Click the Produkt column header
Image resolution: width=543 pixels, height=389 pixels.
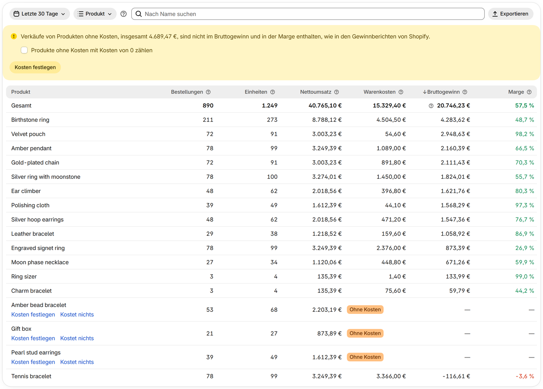[21, 92]
